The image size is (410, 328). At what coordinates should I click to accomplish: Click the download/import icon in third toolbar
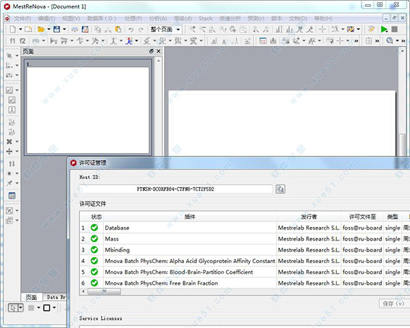273,41
